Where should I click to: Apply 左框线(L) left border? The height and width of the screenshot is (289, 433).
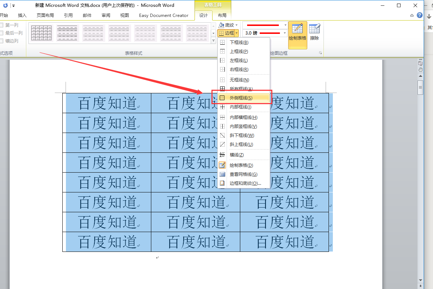pyautogui.click(x=244, y=61)
